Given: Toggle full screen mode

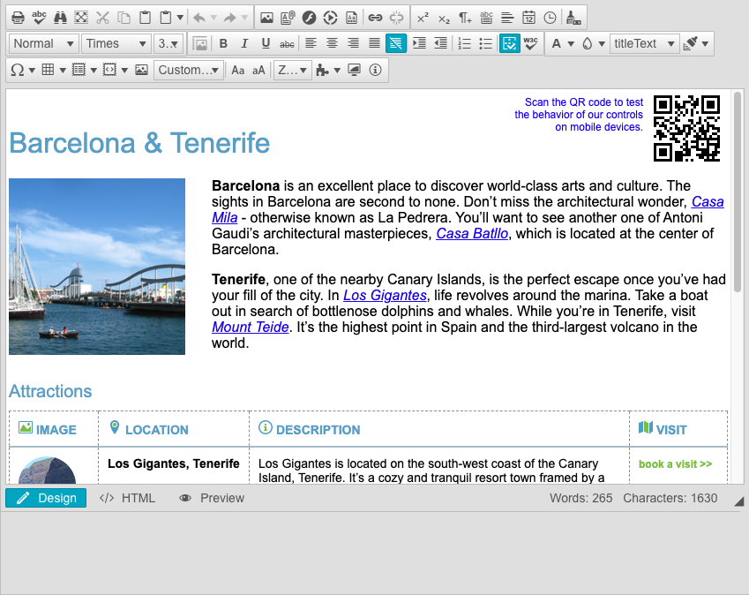Looking at the screenshot, I should tap(354, 71).
